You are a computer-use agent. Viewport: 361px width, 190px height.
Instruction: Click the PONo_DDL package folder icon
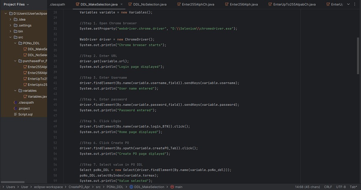[x=20, y=43]
